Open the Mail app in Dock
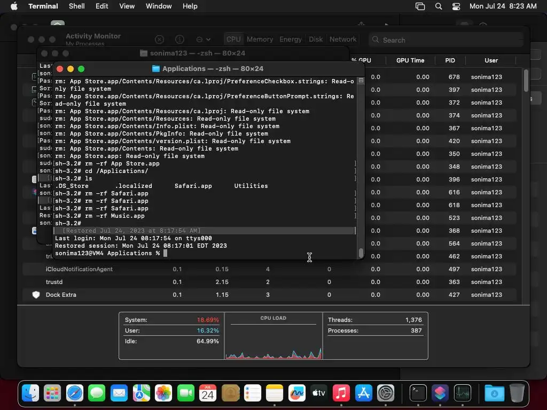This screenshot has height=410, width=547. 119,393
